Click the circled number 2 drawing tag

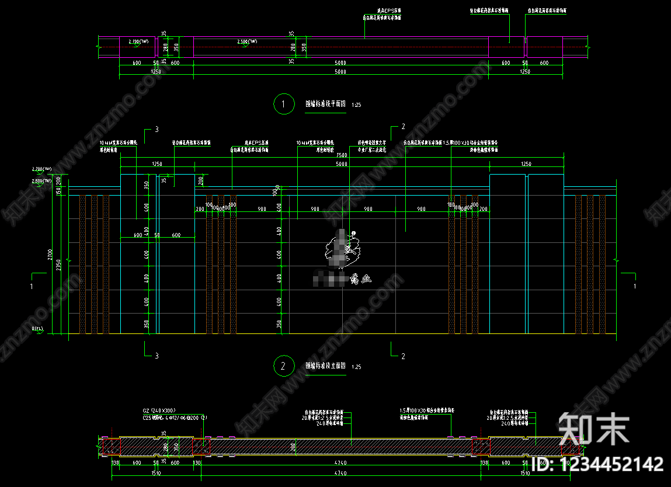(284, 366)
